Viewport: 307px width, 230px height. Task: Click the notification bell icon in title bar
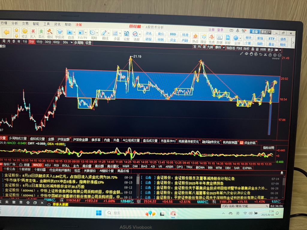point(237,31)
